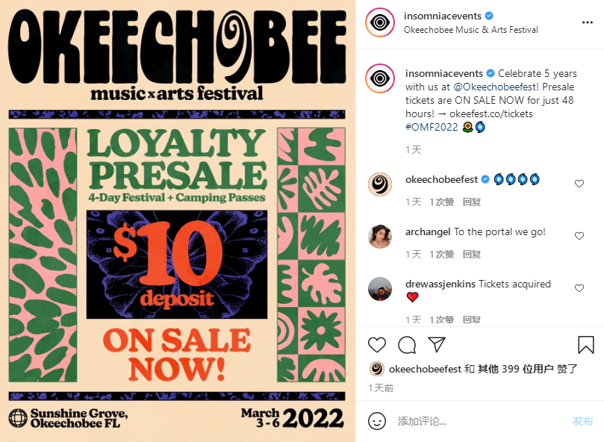The image size is (604, 442).
Task: Click the insomniacevents header profile avatar
Action: 380,22
